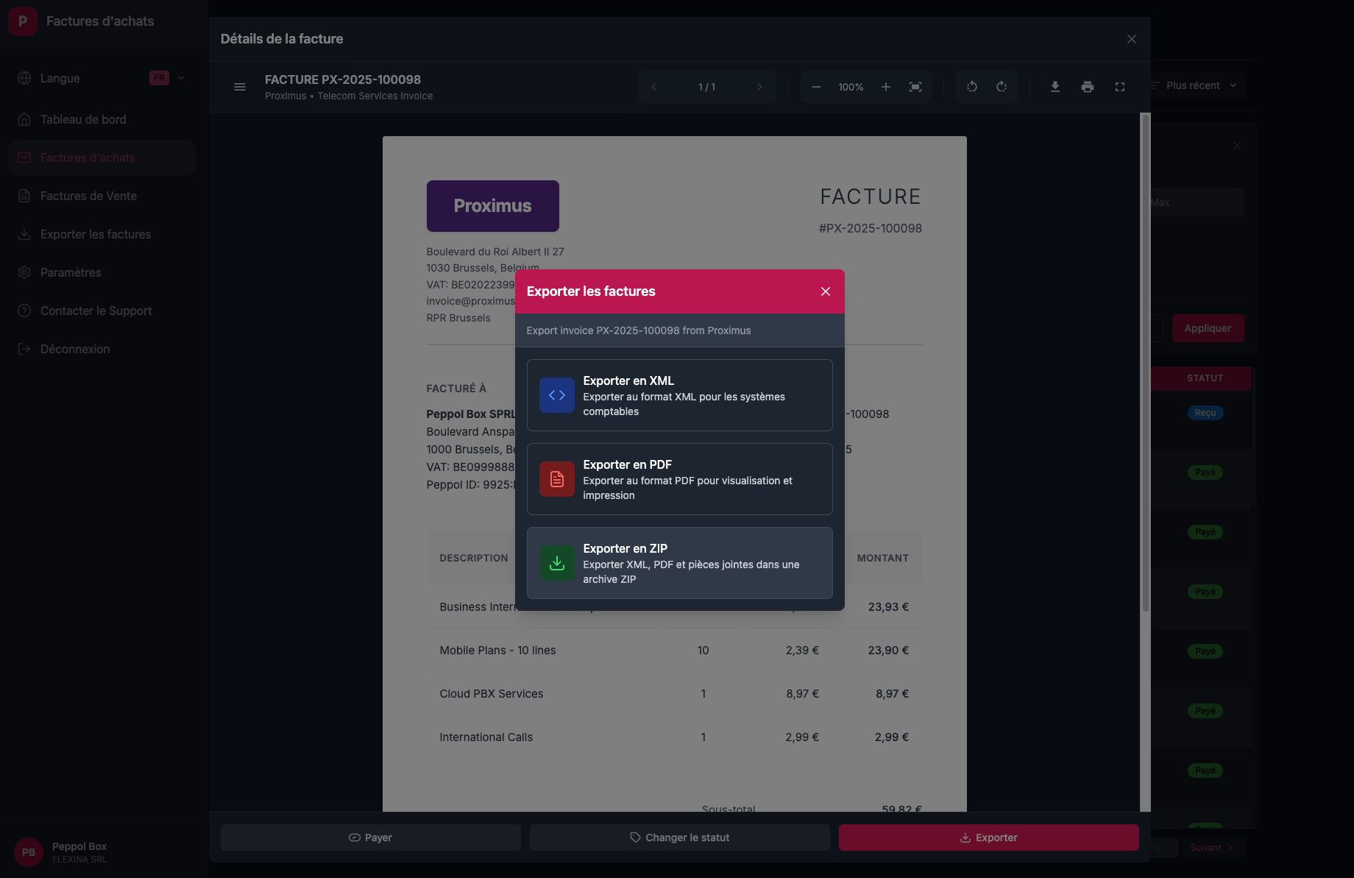Open the PDF viewer sidebar menu icon
Screen dimensions: 1354x878
(x=240, y=87)
